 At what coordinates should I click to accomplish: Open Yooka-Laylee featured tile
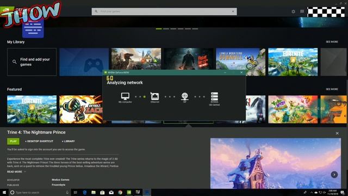293,109
